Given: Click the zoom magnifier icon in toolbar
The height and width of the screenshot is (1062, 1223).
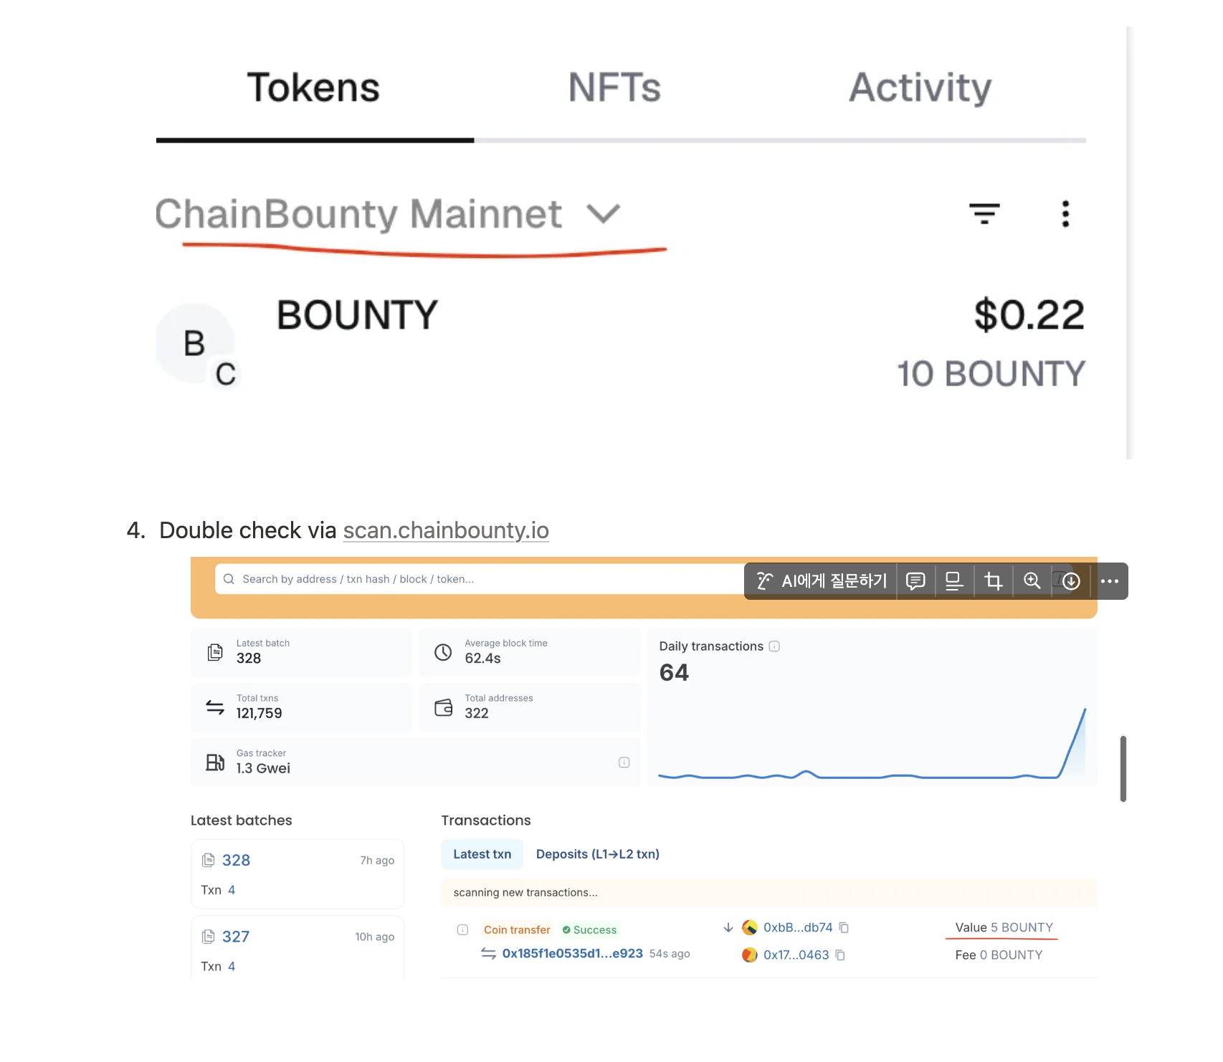Looking at the screenshot, I should coord(1032,580).
